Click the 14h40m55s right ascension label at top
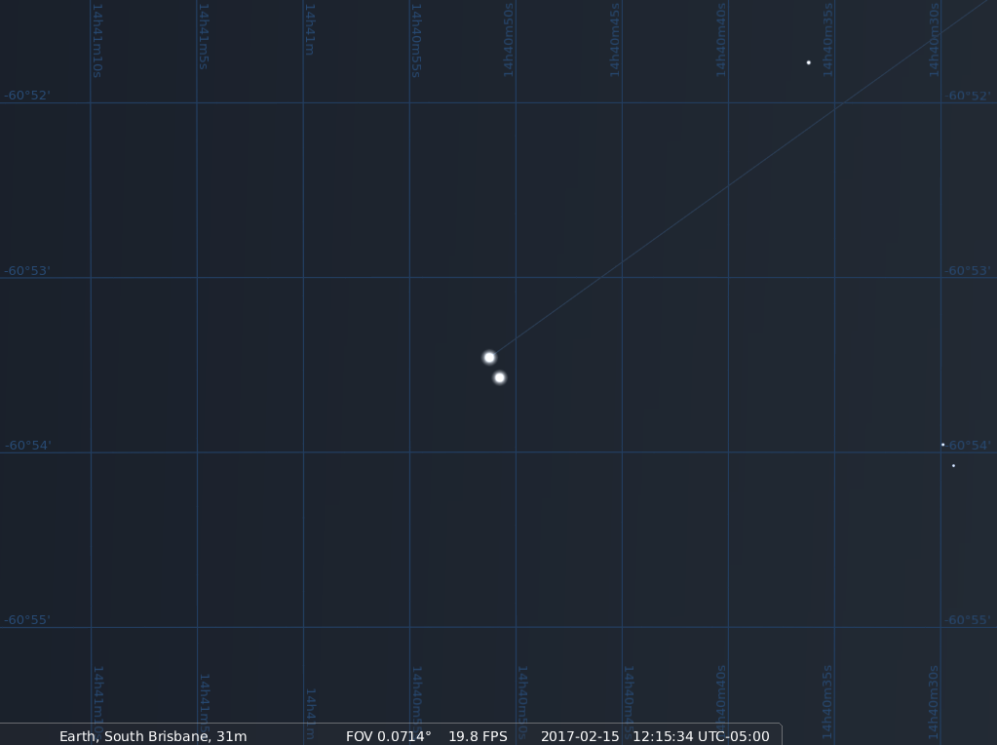997x745 pixels. (415, 39)
